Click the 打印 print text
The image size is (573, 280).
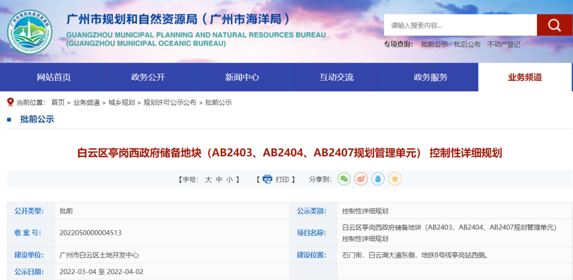tap(282, 180)
